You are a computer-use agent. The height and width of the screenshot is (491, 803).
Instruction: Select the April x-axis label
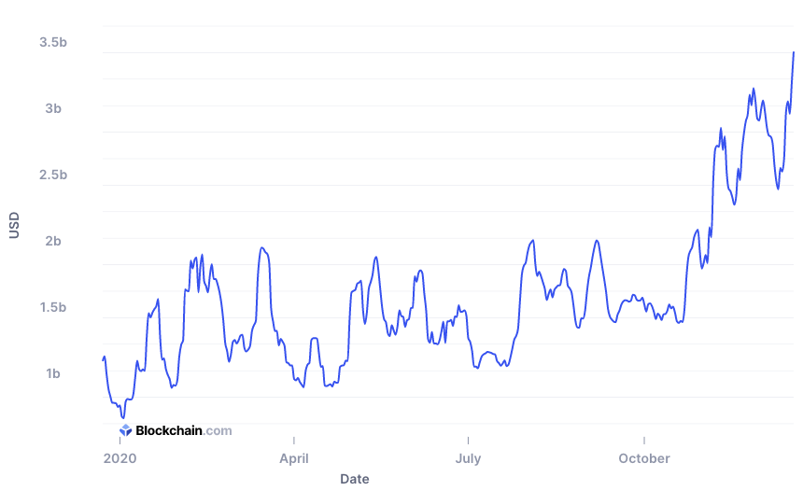click(x=294, y=458)
